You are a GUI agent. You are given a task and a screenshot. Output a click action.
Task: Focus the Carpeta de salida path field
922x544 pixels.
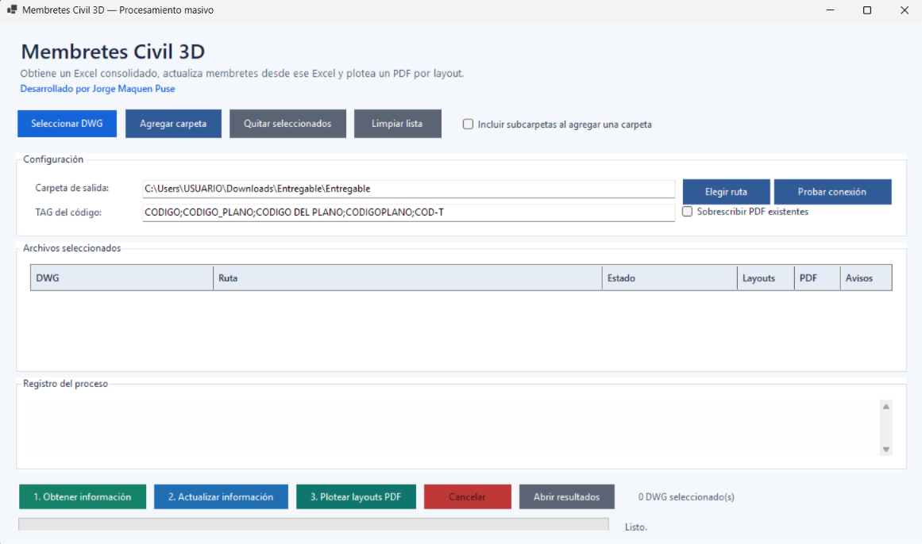click(x=409, y=189)
